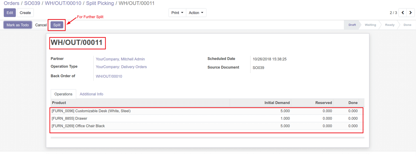This screenshot has width=416, height=156.
Task: Open YourCompany: Delivery Orders operation type
Action: coord(121,67)
